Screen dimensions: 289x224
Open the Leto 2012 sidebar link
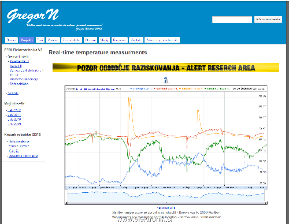[14, 110]
